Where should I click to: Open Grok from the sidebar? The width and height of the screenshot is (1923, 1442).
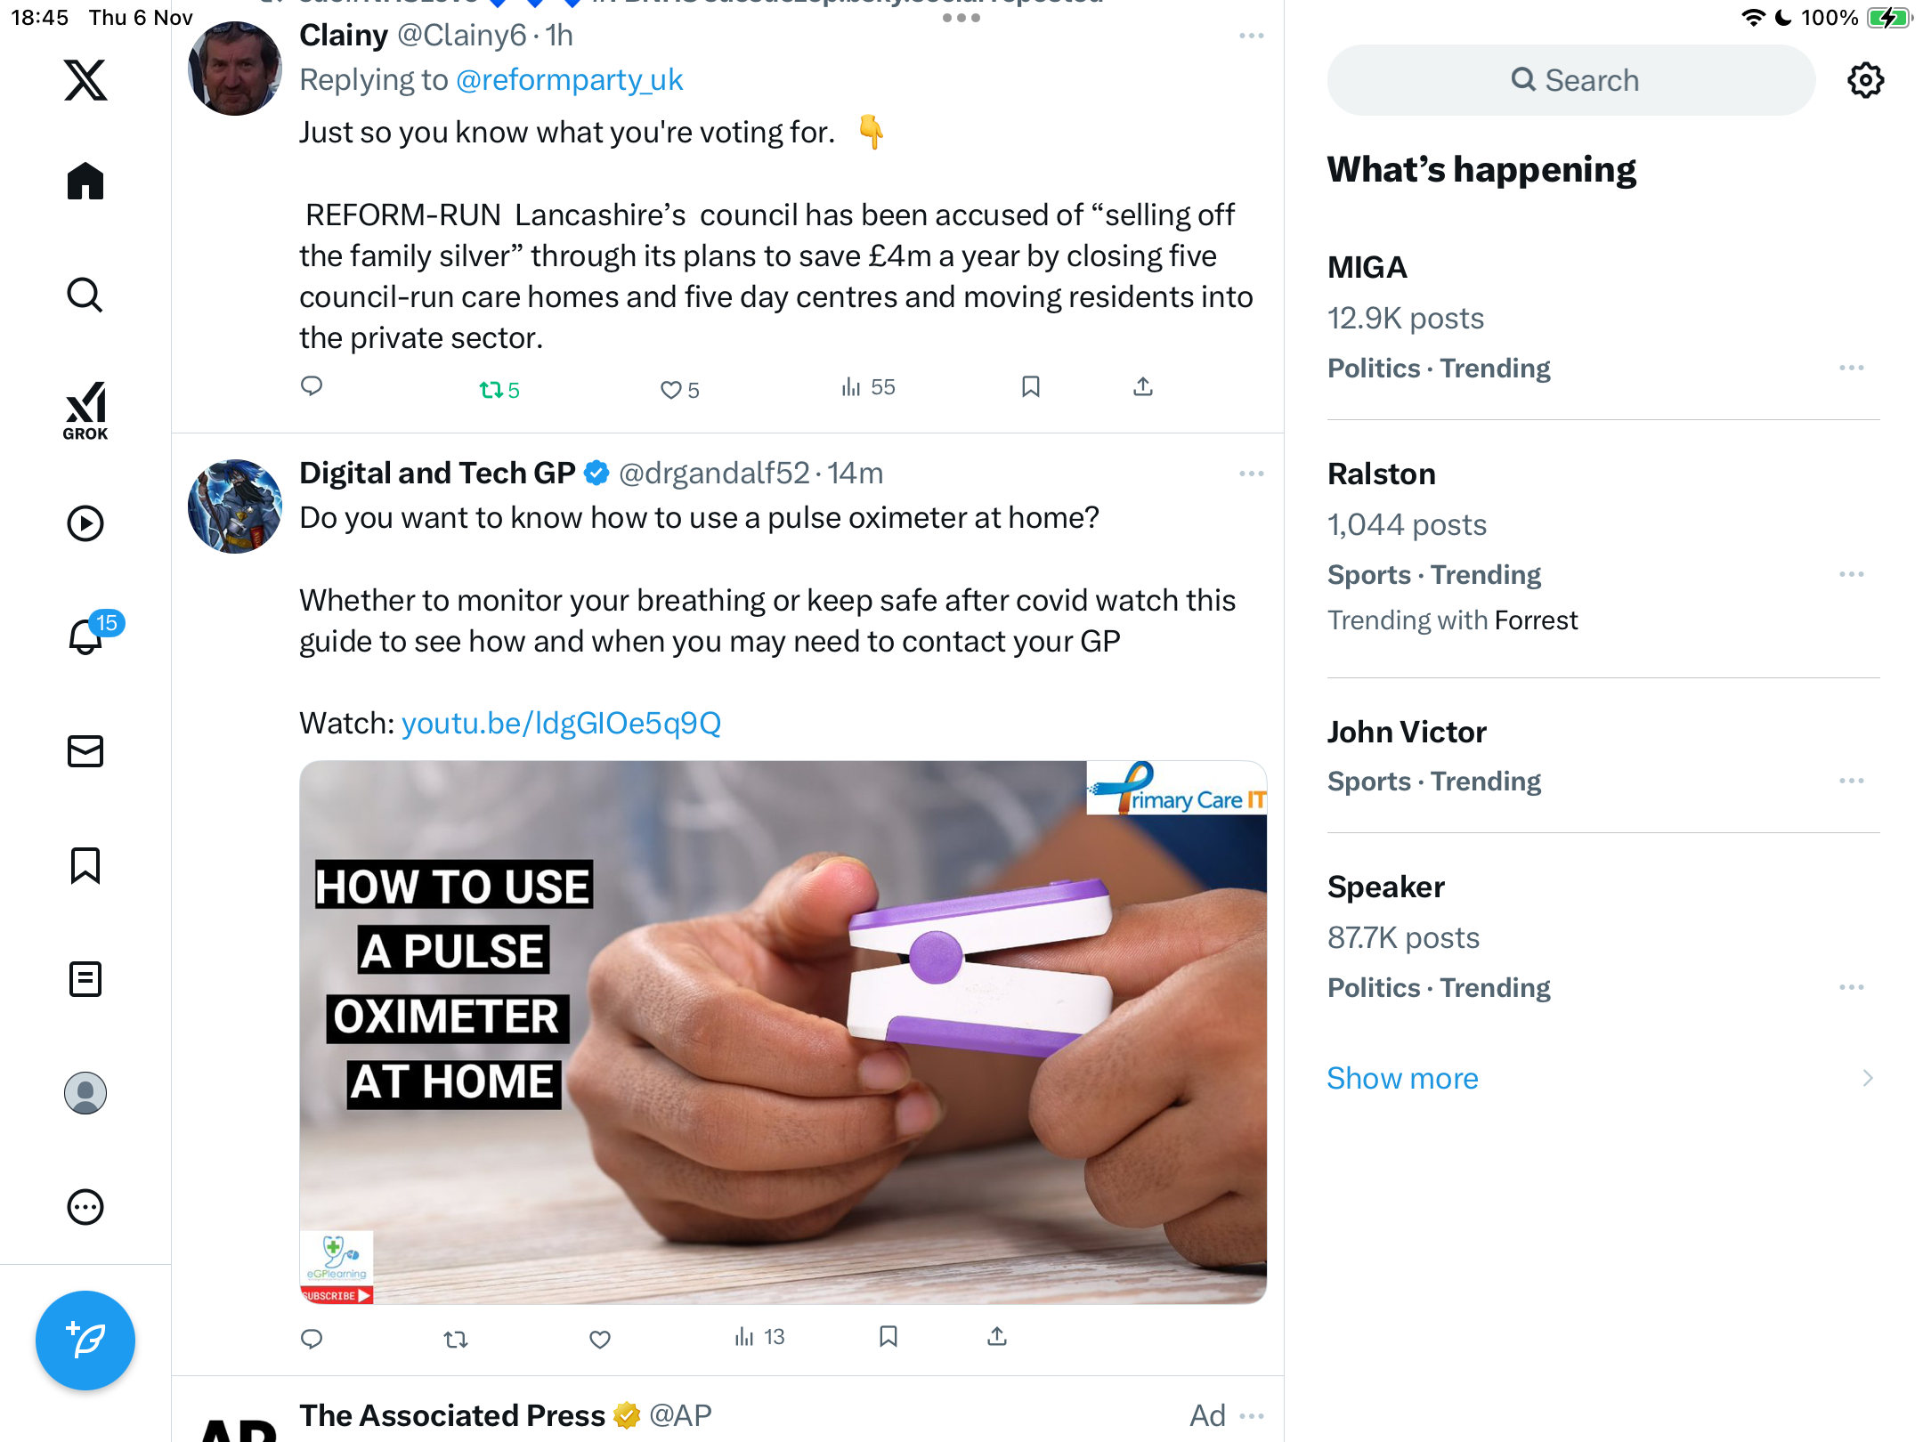(85, 410)
